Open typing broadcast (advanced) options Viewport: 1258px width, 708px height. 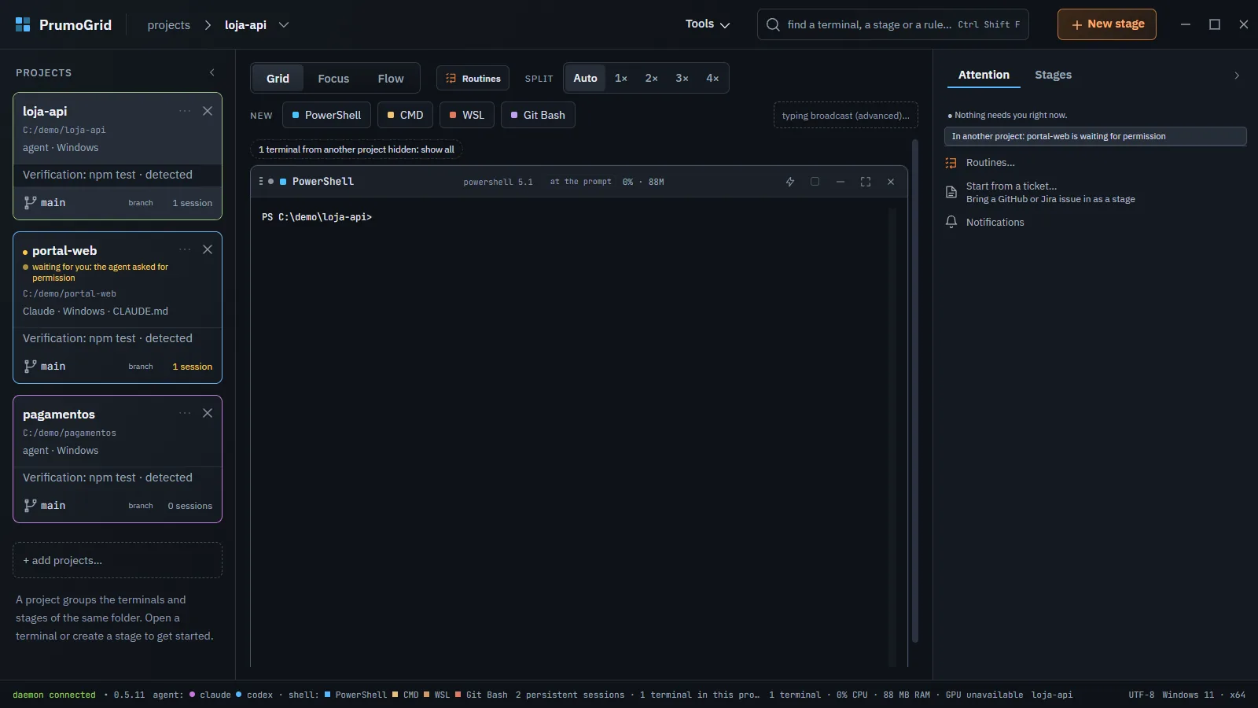coord(846,116)
